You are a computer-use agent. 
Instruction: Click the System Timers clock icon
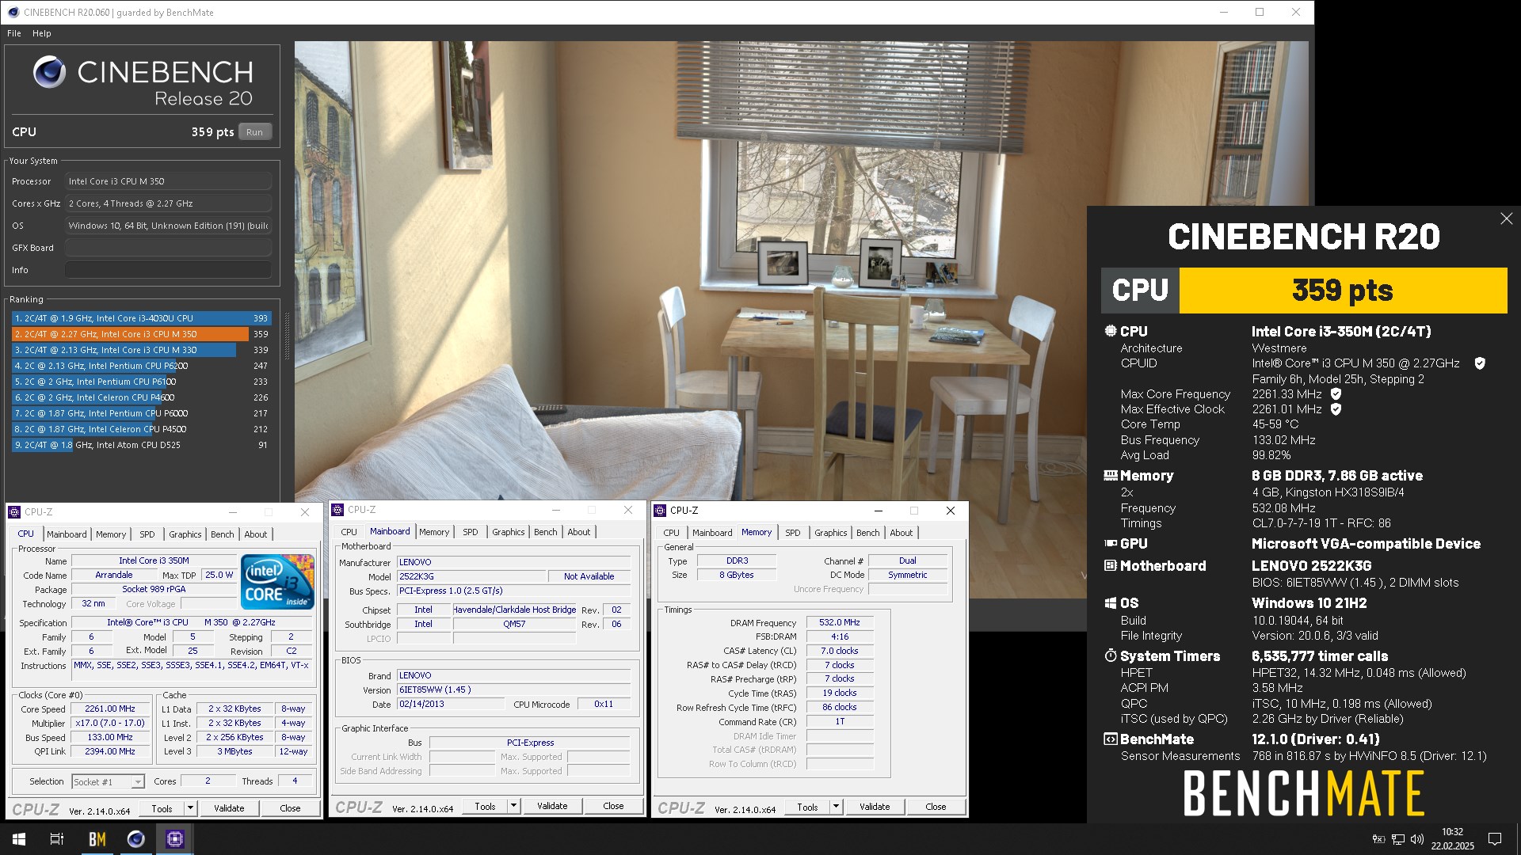pos(1111,656)
